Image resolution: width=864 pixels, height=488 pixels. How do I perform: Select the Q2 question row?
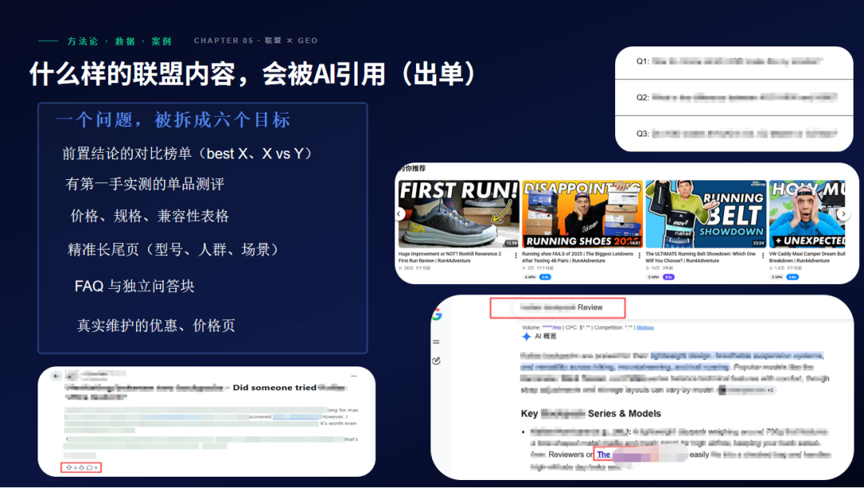tap(734, 98)
